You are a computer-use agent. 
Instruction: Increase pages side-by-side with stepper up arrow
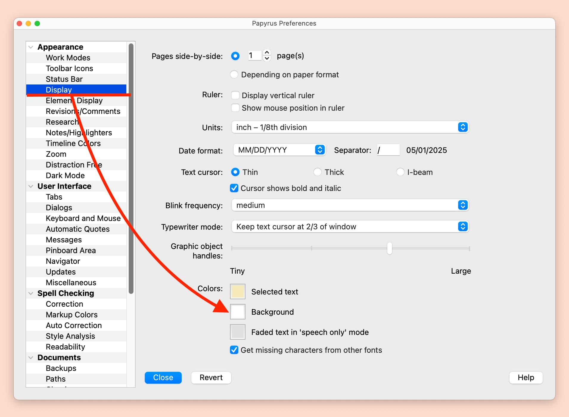point(267,53)
